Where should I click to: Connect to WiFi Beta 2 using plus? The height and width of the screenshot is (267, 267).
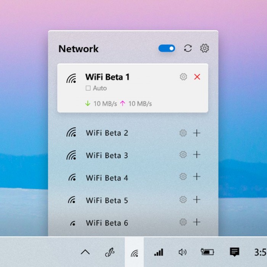[197, 133]
